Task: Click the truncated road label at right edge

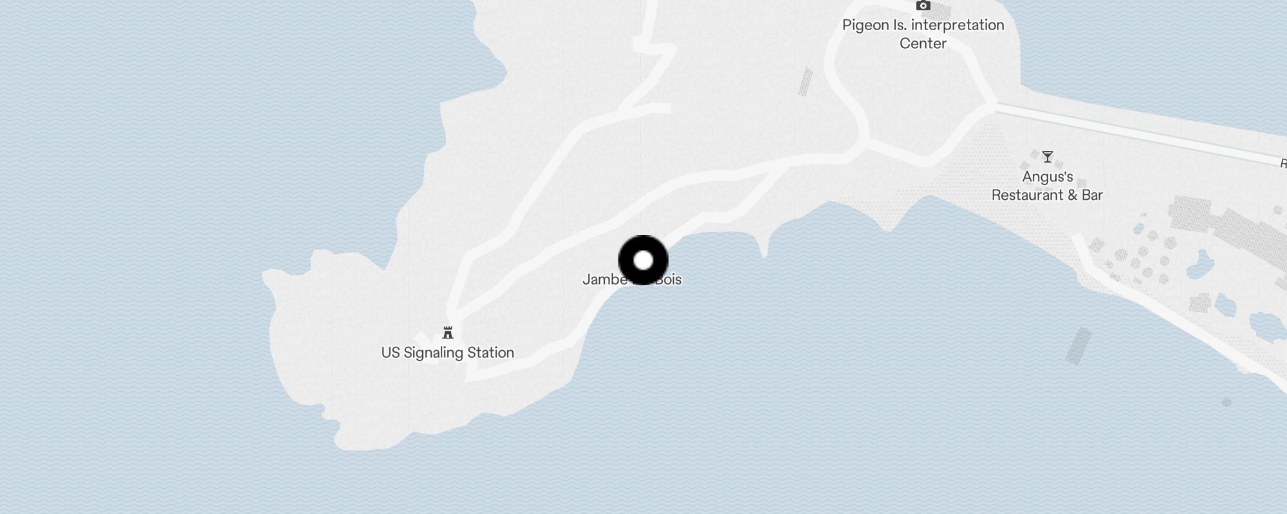Action: point(1283,164)
